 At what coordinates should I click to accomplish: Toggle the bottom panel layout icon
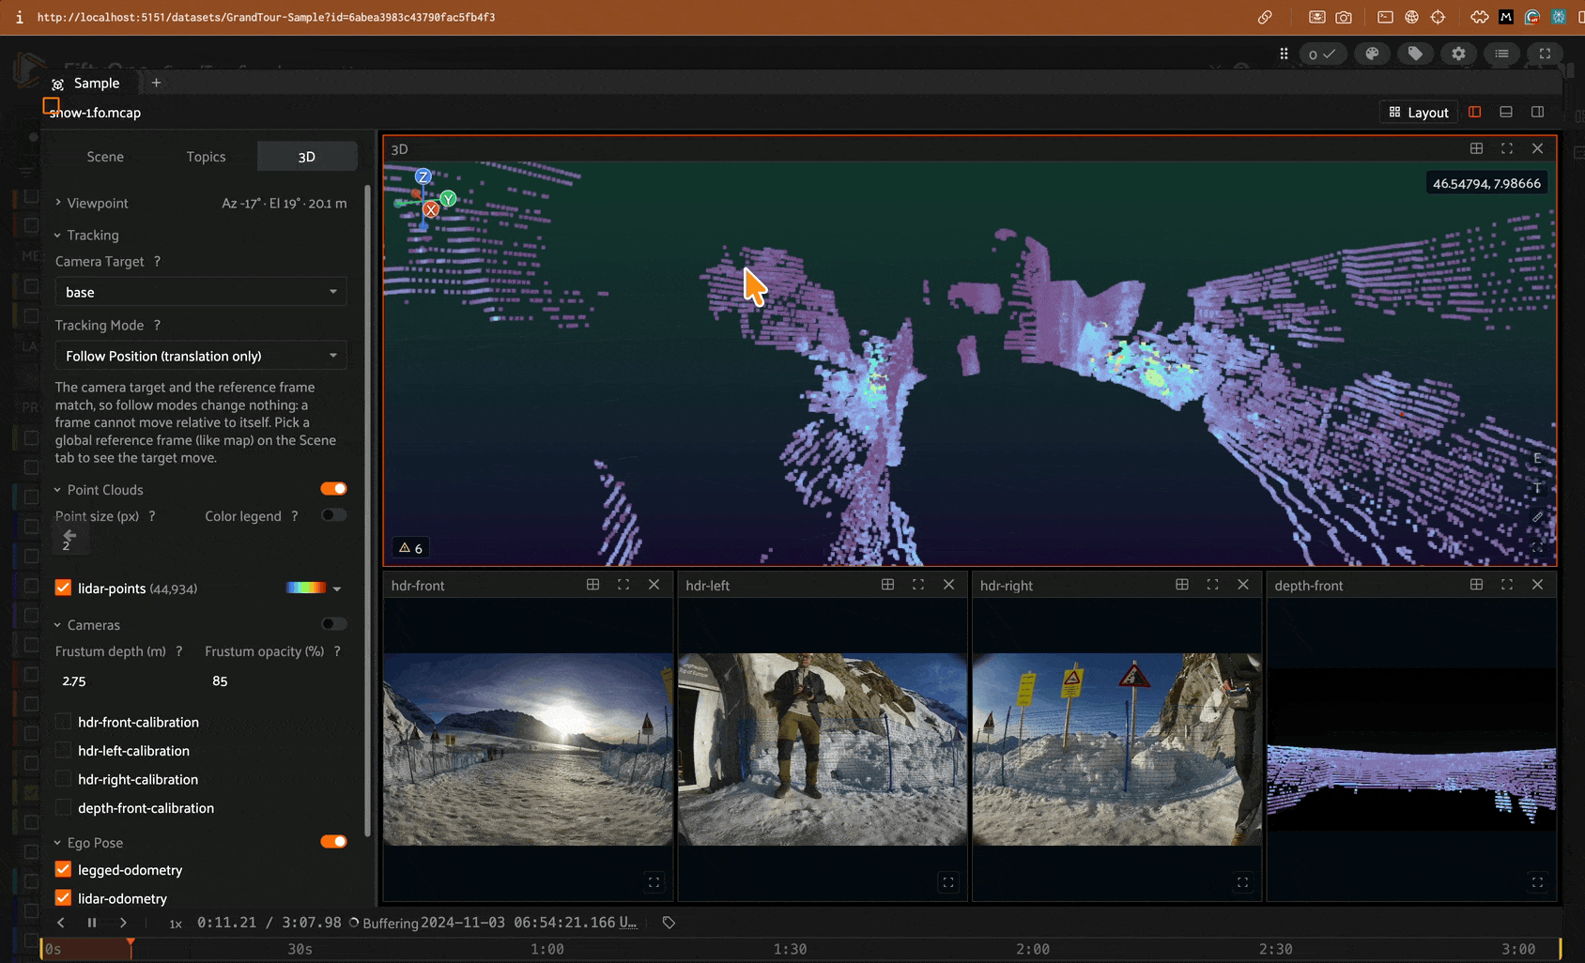tap(1506, 112)
